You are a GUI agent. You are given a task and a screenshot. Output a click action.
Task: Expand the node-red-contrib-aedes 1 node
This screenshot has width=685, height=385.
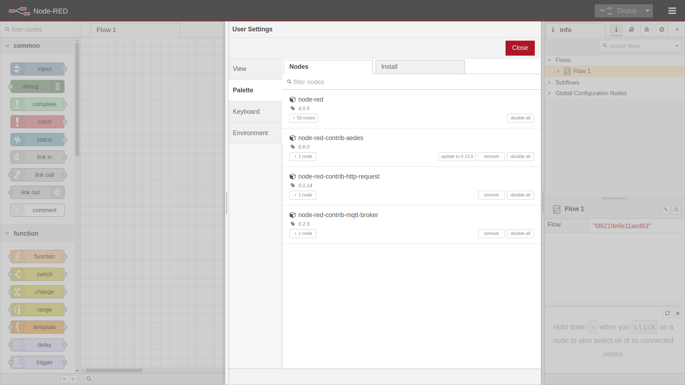303,156
